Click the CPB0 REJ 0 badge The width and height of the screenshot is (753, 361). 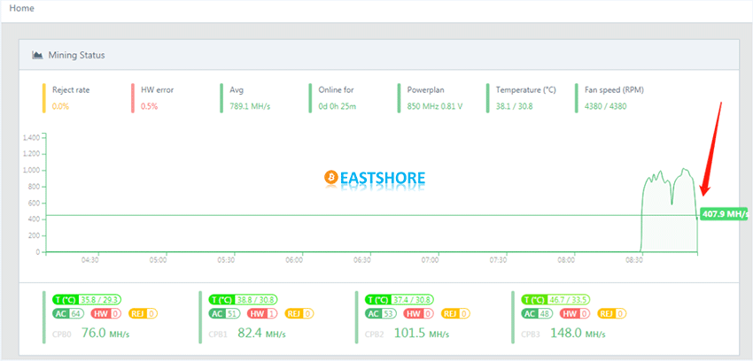click(144, 314)
